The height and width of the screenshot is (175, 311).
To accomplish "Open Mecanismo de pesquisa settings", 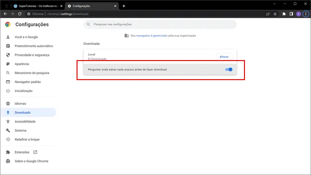I will pyautogui.click(x=32, y=73).
